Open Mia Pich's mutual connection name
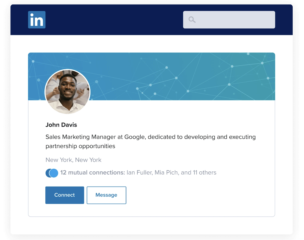The width and height of the screenshot is (304, 240). [x=166, y=173]
